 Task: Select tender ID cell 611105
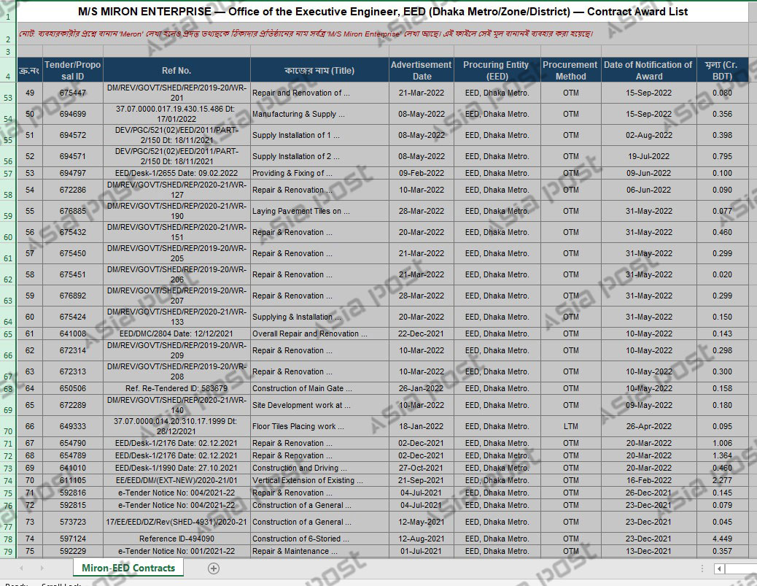coord(72,480)
